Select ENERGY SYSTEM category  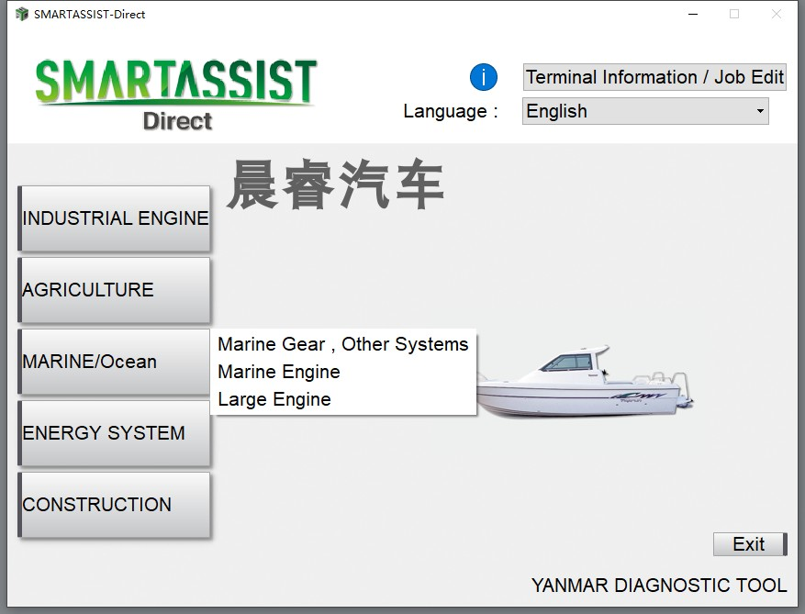114,433
